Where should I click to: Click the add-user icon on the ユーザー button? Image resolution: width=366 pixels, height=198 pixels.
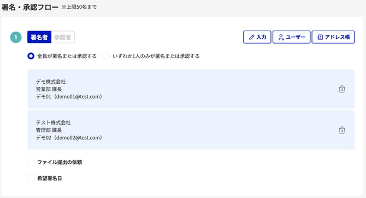point(281,37)
